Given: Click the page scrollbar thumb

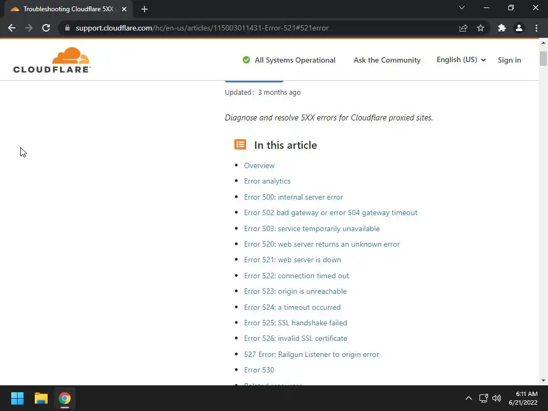Looking at the screenshot, I should [543, 58].
